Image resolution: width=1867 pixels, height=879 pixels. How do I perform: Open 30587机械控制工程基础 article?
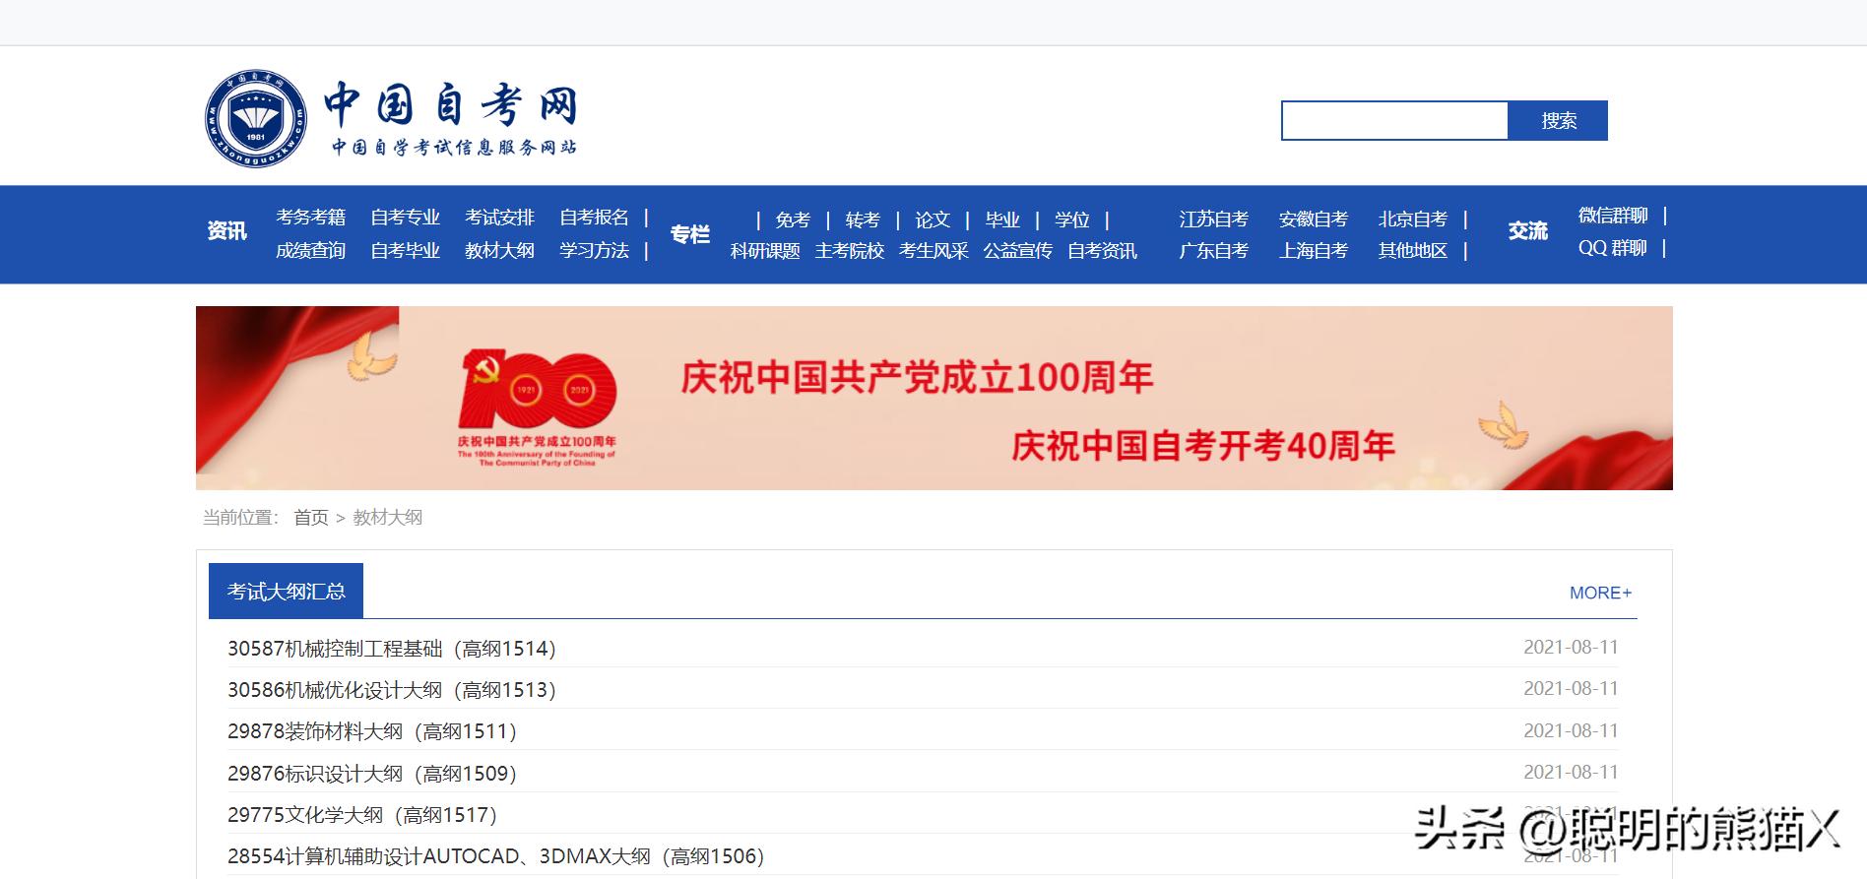[x=392, y=649]
